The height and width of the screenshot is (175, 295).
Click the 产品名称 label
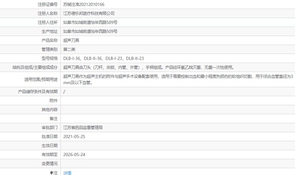(49, 41)
